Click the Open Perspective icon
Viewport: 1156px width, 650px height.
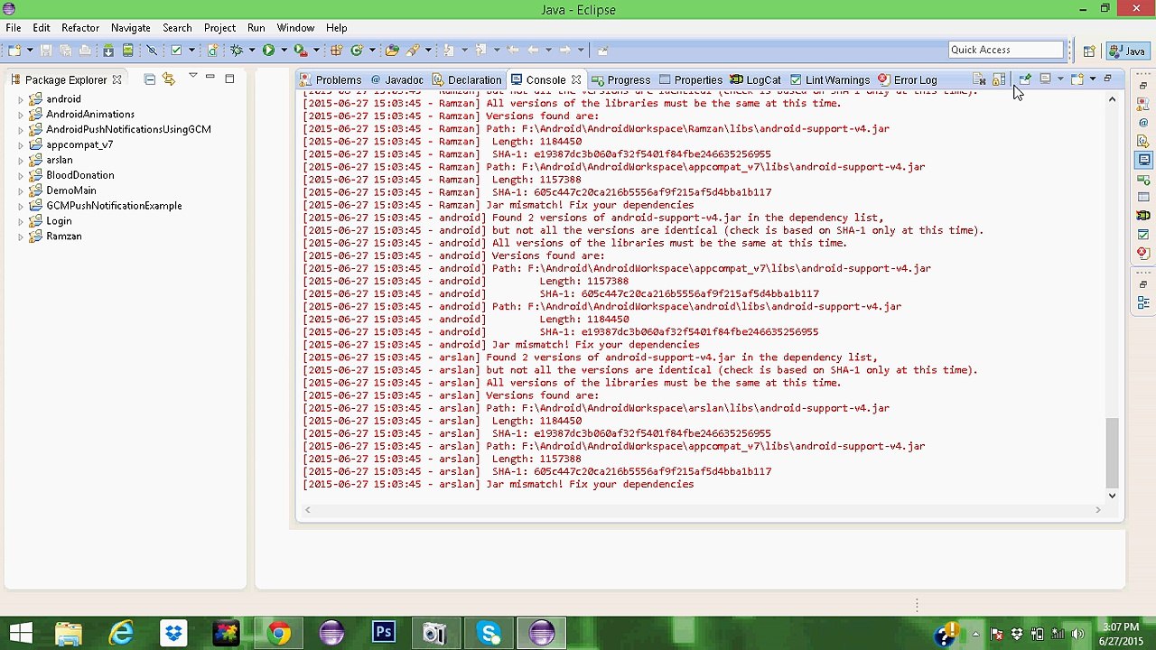pos(1089,51)
